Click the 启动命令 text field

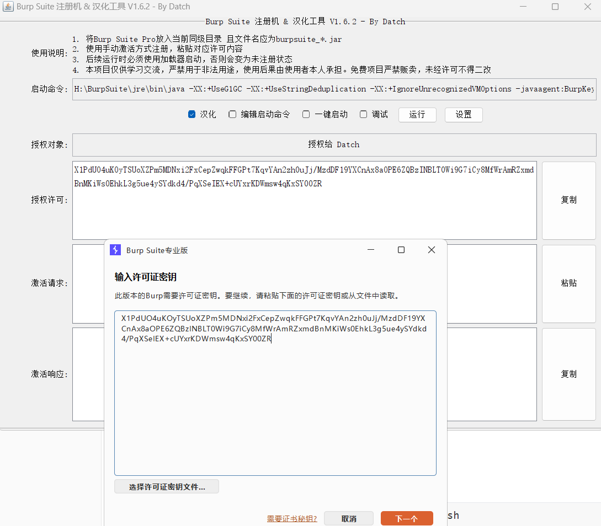click(x=334, y=89)
